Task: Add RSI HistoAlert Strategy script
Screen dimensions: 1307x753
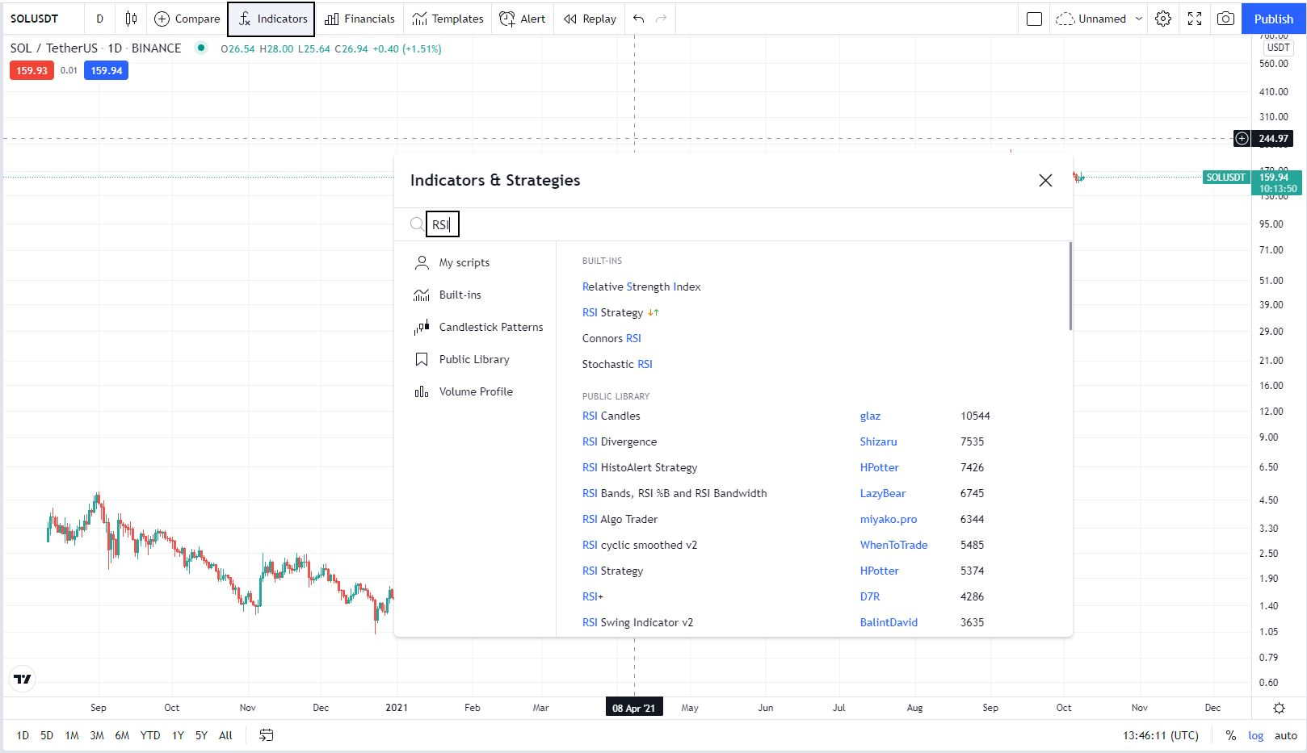Action: tap(640, 467)
